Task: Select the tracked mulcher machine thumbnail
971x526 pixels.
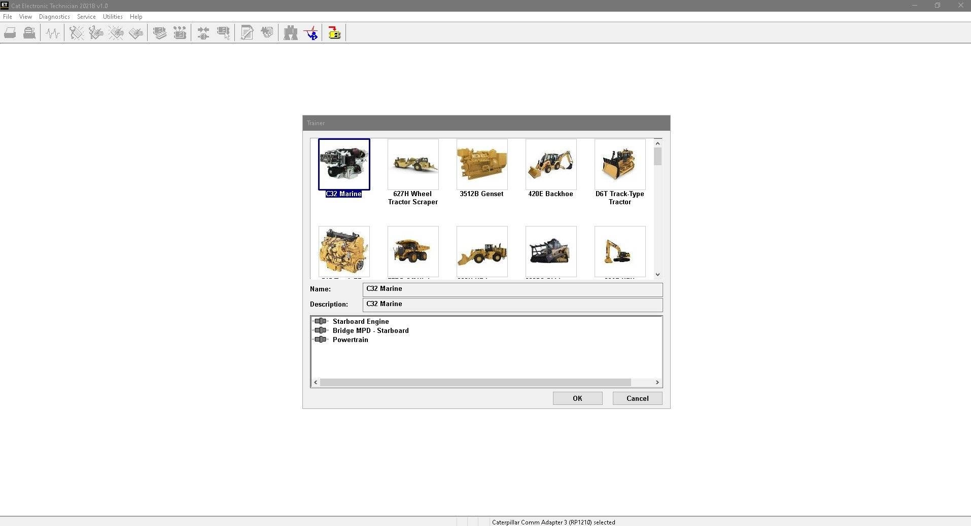Action: click(x=551, y=251)
